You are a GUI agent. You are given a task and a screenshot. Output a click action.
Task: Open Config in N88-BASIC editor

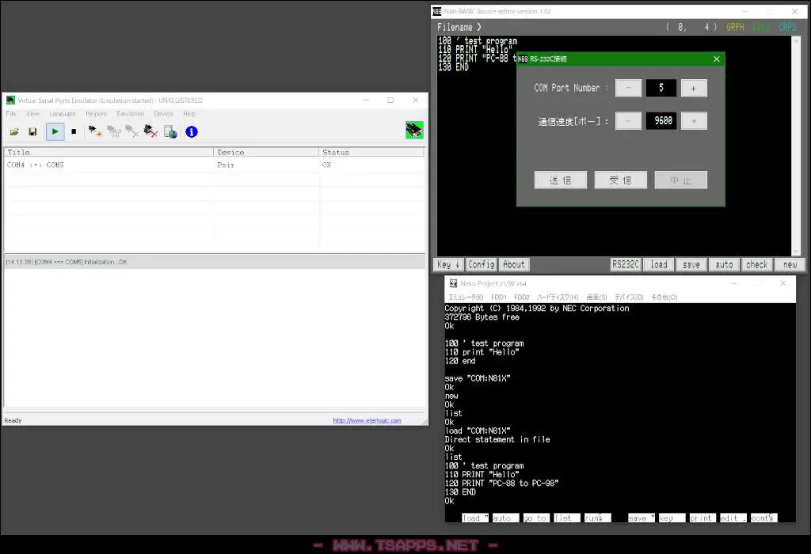coord(481,264)
